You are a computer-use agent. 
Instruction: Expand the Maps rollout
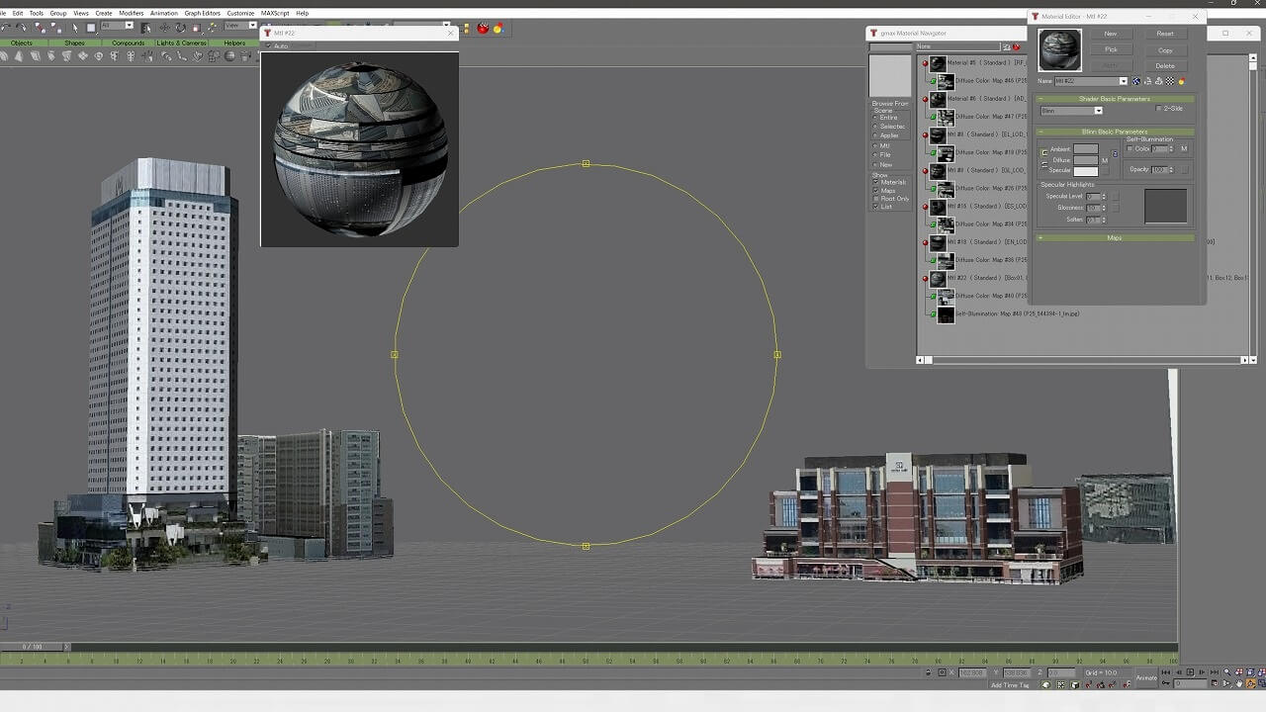pos(1115,238)
